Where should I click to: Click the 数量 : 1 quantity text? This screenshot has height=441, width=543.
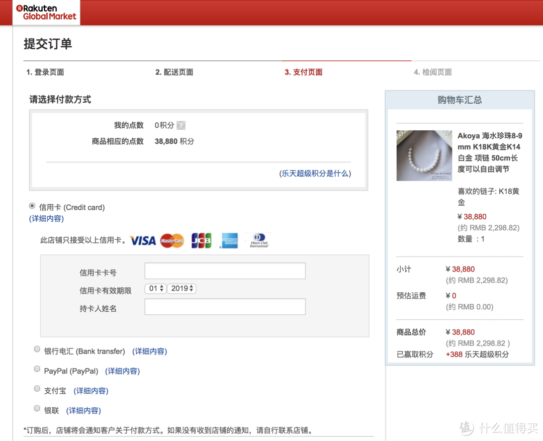(471, 239)
